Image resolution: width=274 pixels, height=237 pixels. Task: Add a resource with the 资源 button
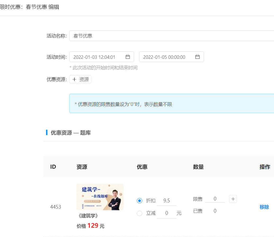[x=80, y=79]
